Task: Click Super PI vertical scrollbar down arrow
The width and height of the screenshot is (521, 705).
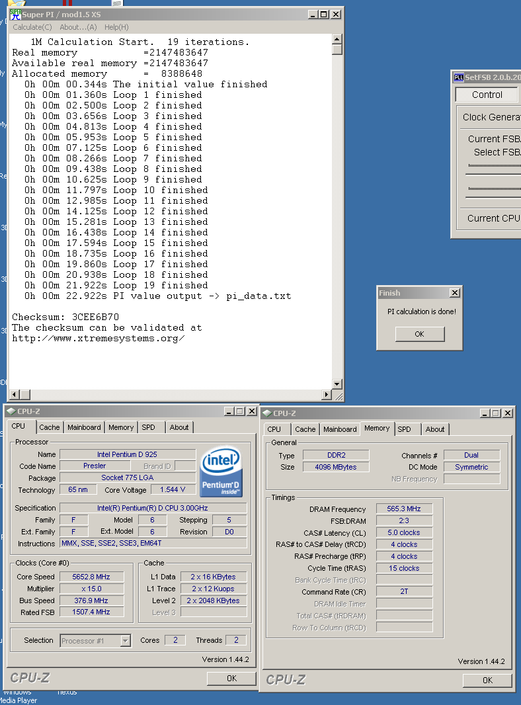Action: pyautogui.click(x=337, y=384)
